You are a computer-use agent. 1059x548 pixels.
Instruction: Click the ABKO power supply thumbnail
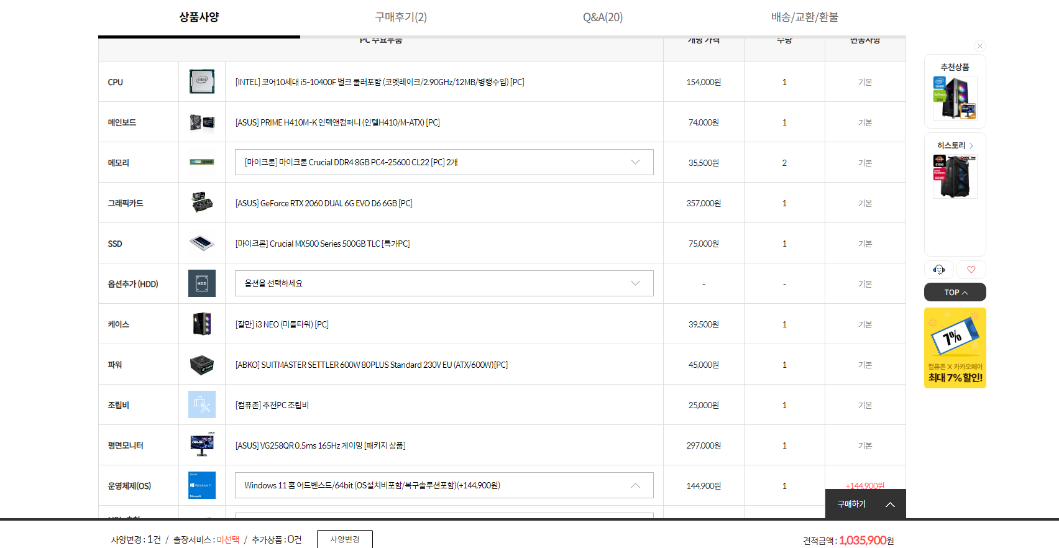pyautogui.click(x=202, y=364)
